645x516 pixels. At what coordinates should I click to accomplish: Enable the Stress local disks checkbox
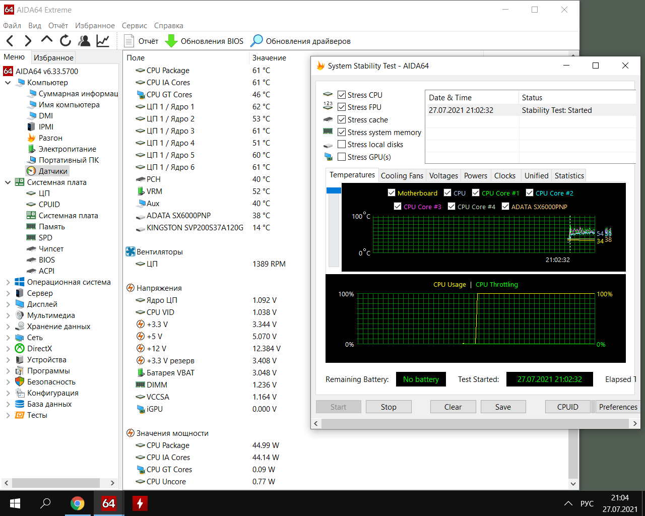click(x=342, y=145)
